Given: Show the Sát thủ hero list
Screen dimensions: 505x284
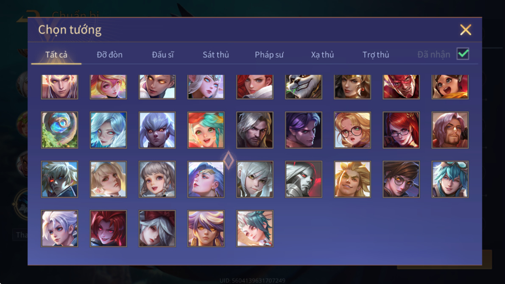Looking at the screenshot, I should (216, 55).
